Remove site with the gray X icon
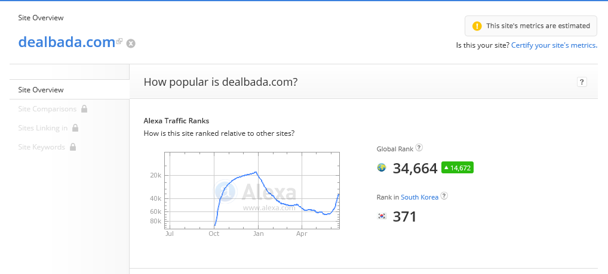The image size is (608, 274). [131, 43]
